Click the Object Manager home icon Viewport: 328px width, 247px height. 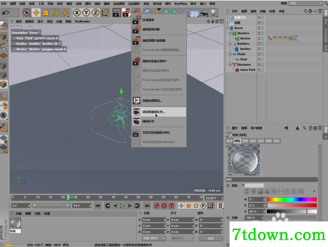[310, 11]
